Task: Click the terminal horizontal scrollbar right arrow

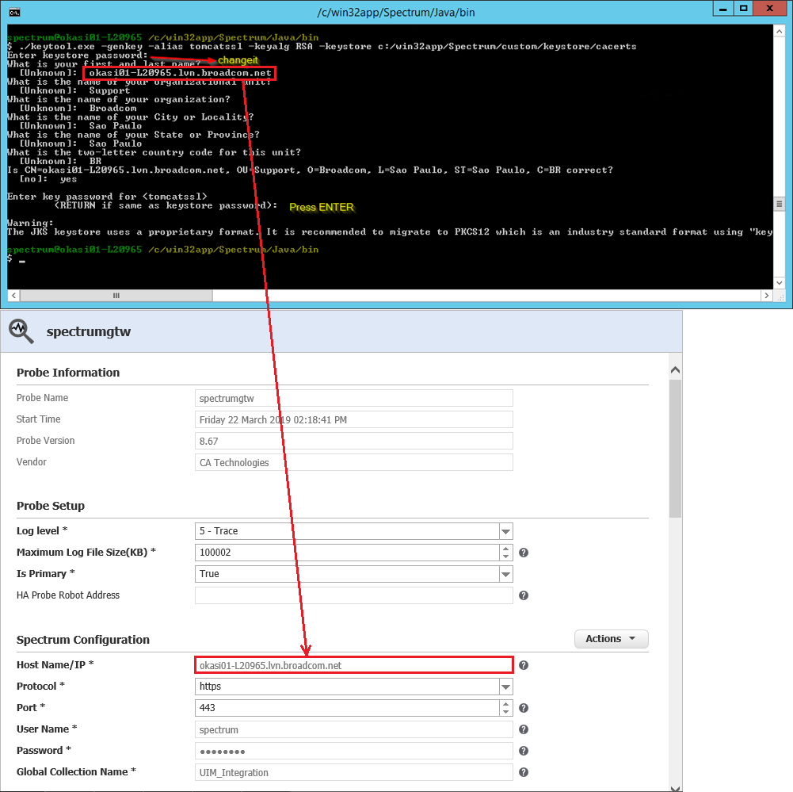Action: pyautogui.click(x=765, y=296)
